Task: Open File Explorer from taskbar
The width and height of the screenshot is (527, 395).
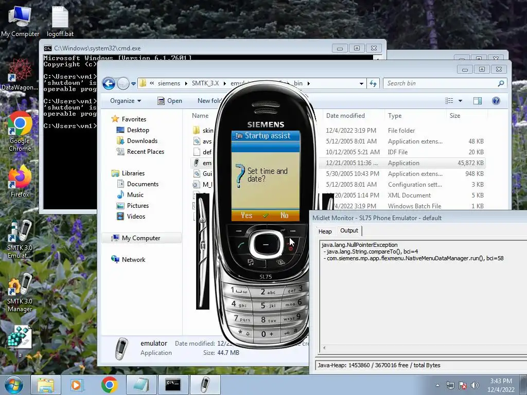Action: [x=46, y=385]
